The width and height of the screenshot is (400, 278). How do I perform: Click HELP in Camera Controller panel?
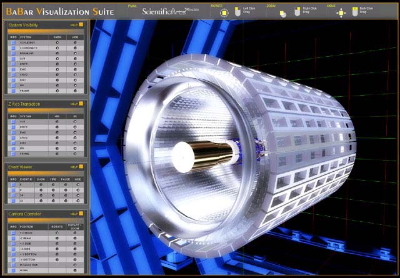click(77, 214)
